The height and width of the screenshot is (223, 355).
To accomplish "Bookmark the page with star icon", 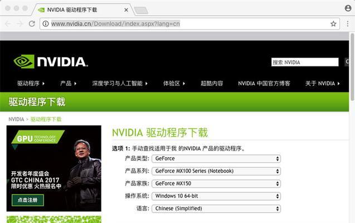I will click(x=333, y=23).
